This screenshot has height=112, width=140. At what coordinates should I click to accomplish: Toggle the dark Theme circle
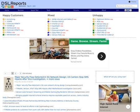coord(129,2)
